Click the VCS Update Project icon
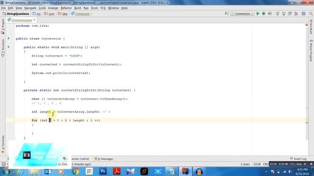The image size is (314, 176). pos(278,14)
